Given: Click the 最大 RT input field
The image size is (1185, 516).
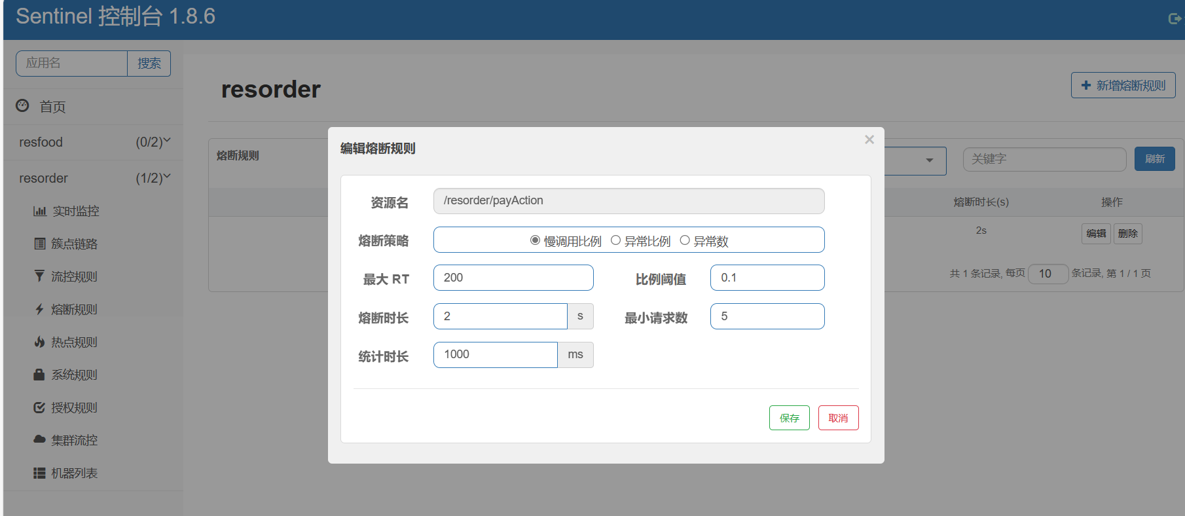Looking at the screenshot, I should pos(513,278).
